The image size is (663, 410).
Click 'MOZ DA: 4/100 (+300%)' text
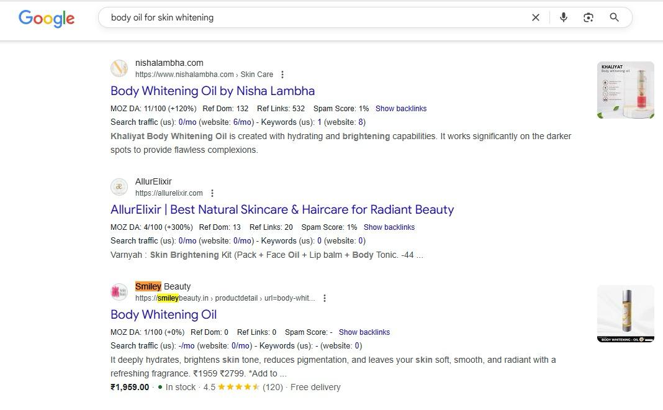click(151, 227)
